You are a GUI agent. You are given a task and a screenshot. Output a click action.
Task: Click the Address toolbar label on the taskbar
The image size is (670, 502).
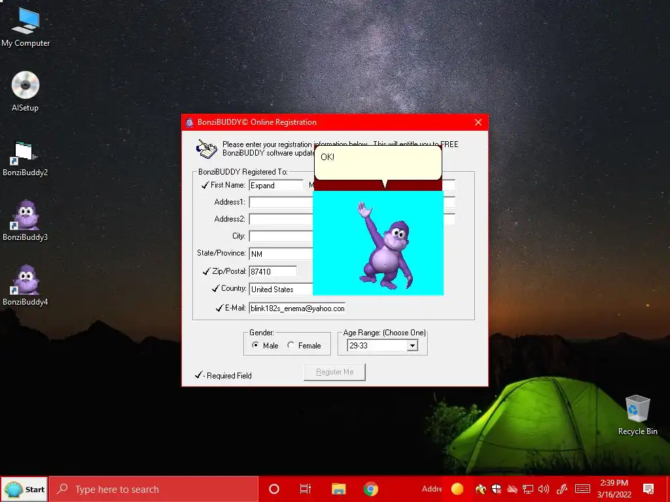(432, 489)
